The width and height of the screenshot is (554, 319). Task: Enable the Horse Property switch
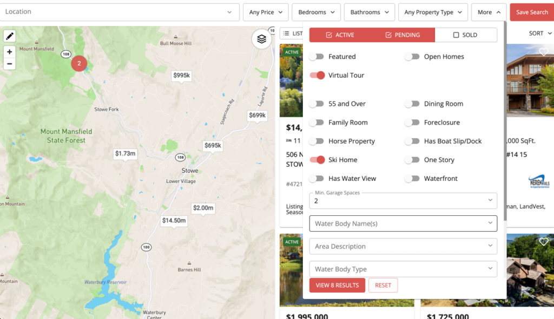[x=316, y=141]
